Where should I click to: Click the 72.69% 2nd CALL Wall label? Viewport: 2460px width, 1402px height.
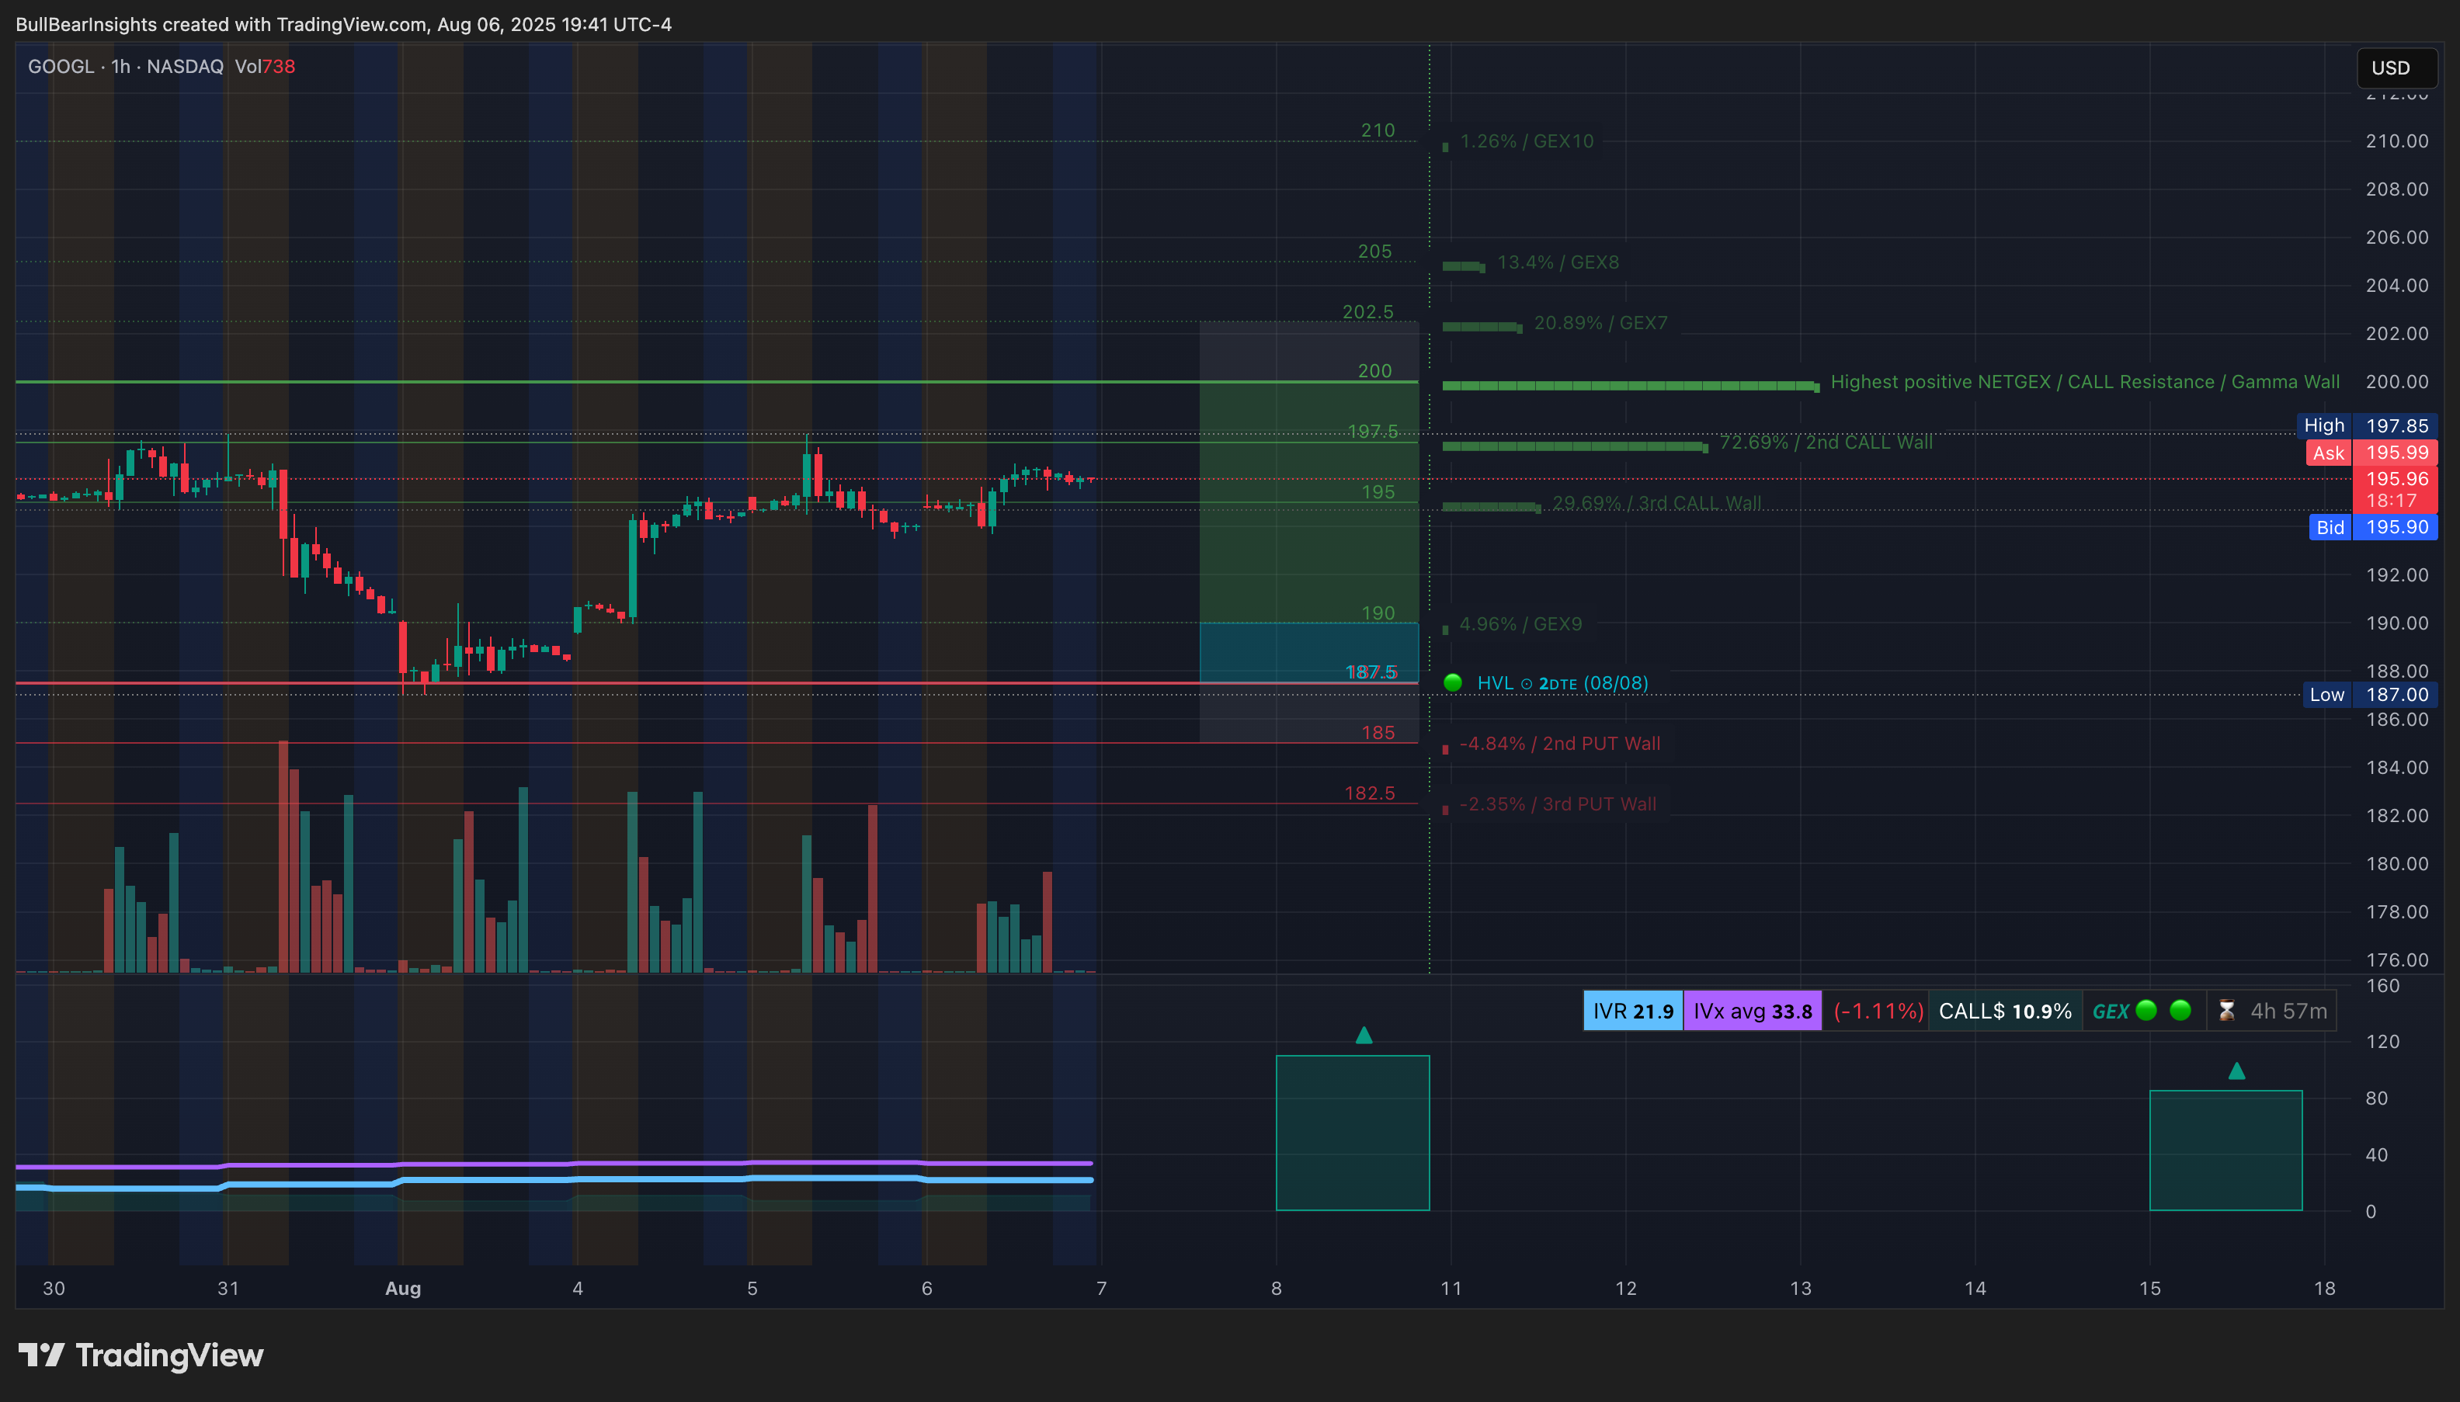pyautogui.click(x=1826, y=442)
